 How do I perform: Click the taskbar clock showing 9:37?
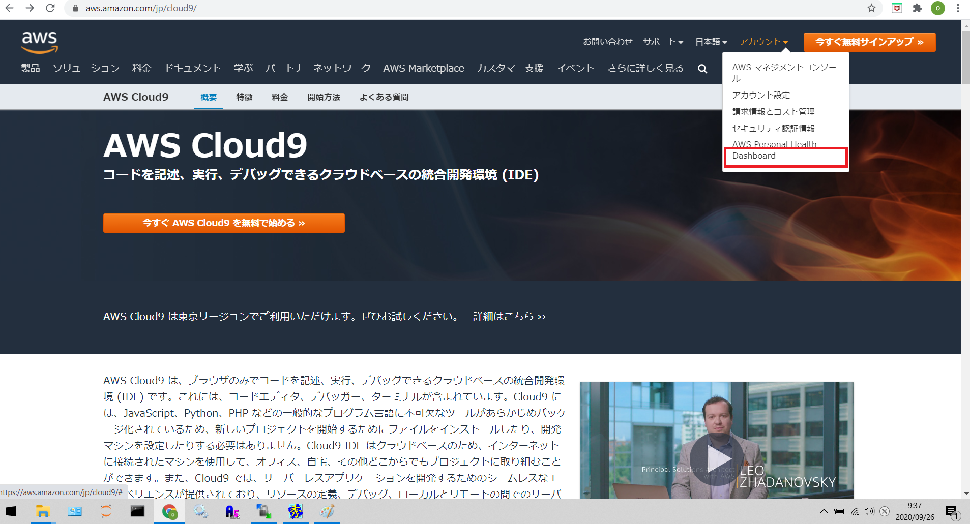pyautogui.click(x=915, y=506)
